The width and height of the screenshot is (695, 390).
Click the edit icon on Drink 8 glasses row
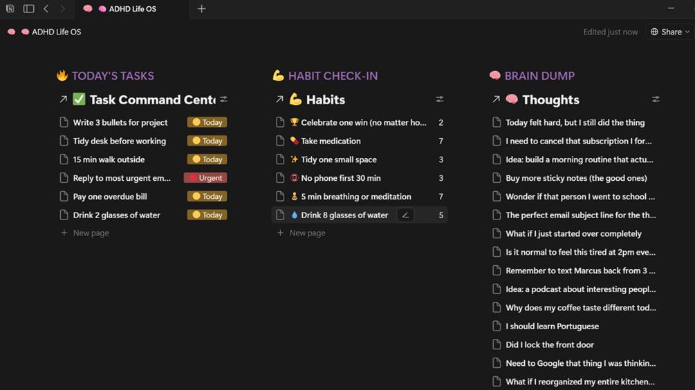pos(405,215)
